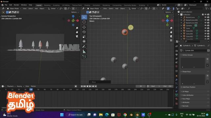Click zoom magnifier in Top Orthographic viewport
211x118 pixels.
click(171, 28)
